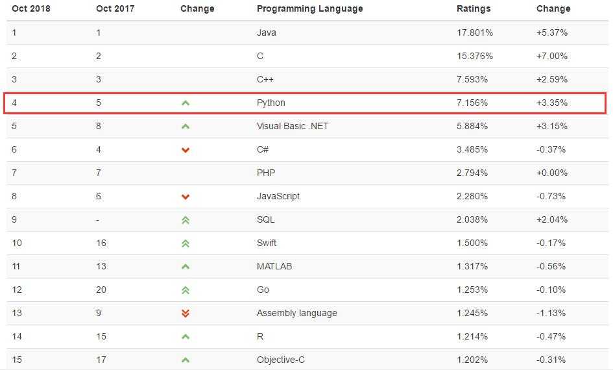Viewport: 613px width, 370px height.
Task: Click the green up arrow for R
Action: click(186, 337)
